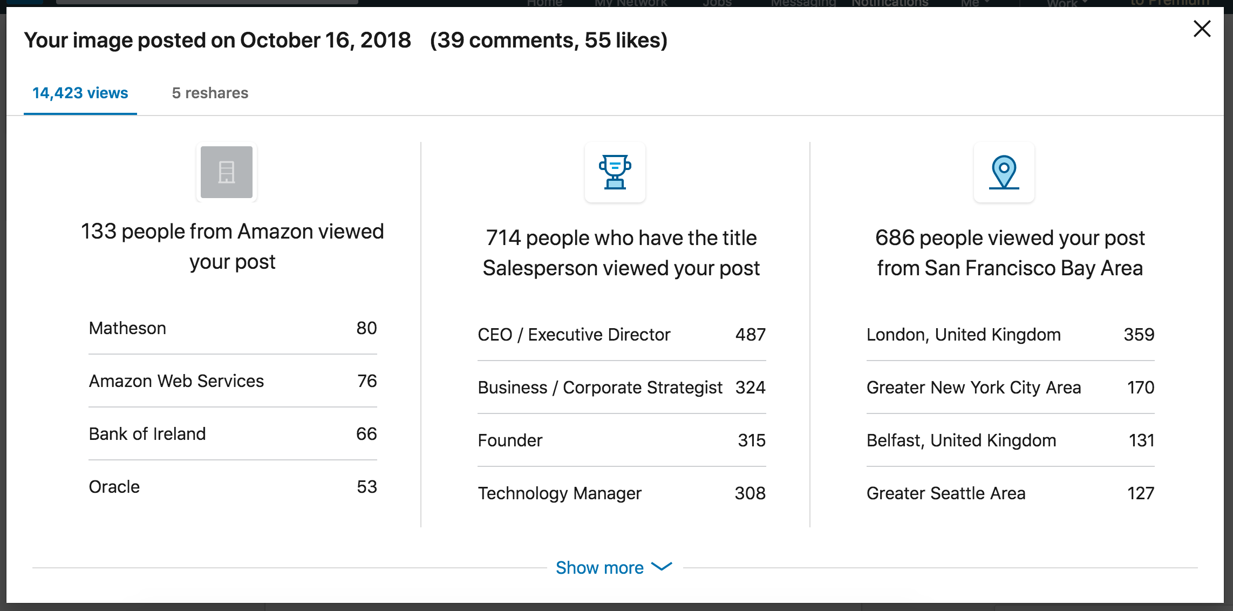1233x611 pixels.
Task: Click Greater New York City Area
Action: tap(1011, 388)
